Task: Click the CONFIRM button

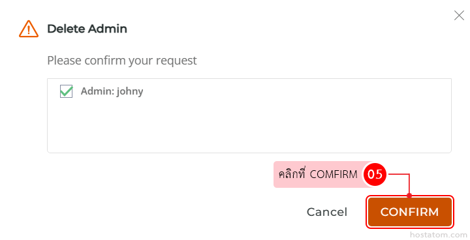Action: coord(410,212)
